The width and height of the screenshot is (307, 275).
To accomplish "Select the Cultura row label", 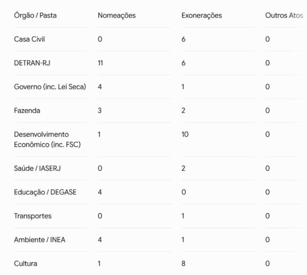I will pyautogui.click(x=25, y=264).
